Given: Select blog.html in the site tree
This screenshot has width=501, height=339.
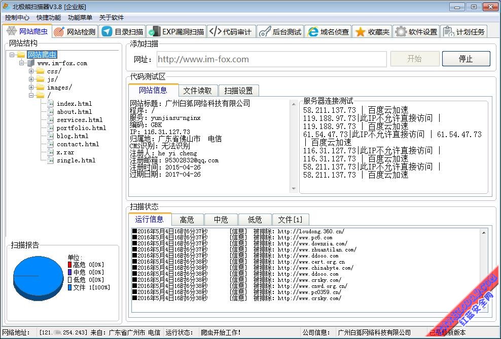Looking at the screenshot, I should point(73,136).
